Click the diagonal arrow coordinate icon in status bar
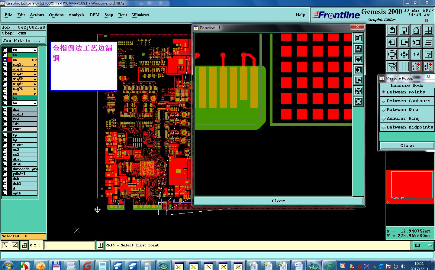 click(5, 245)
